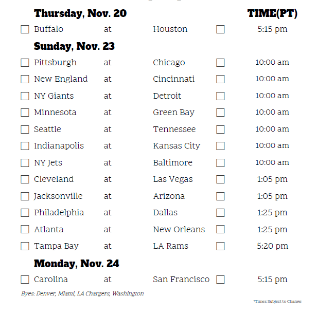317x315 pixels.
Task: Mark the Chicago checkbox
Action: 220,63
